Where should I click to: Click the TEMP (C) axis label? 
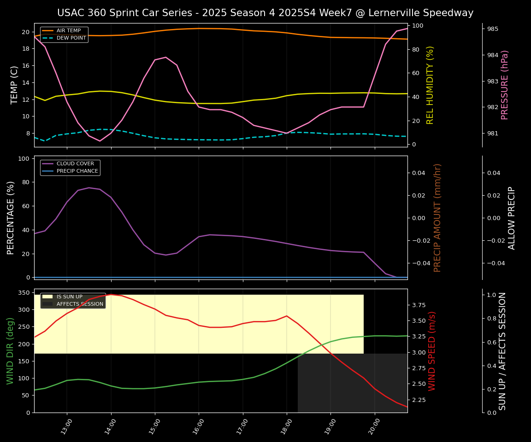pyautogui.click(x=15, y=85)
